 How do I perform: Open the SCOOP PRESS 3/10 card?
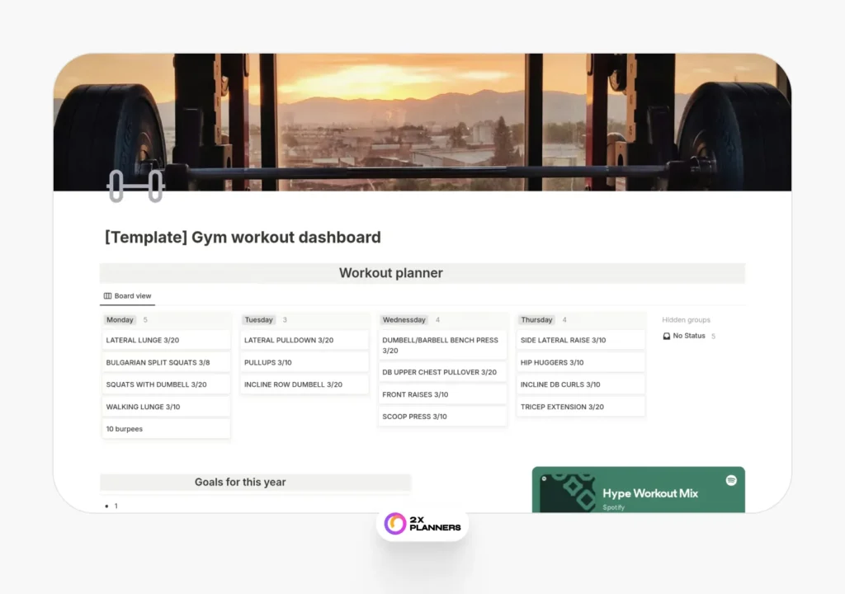pos(442,417)
